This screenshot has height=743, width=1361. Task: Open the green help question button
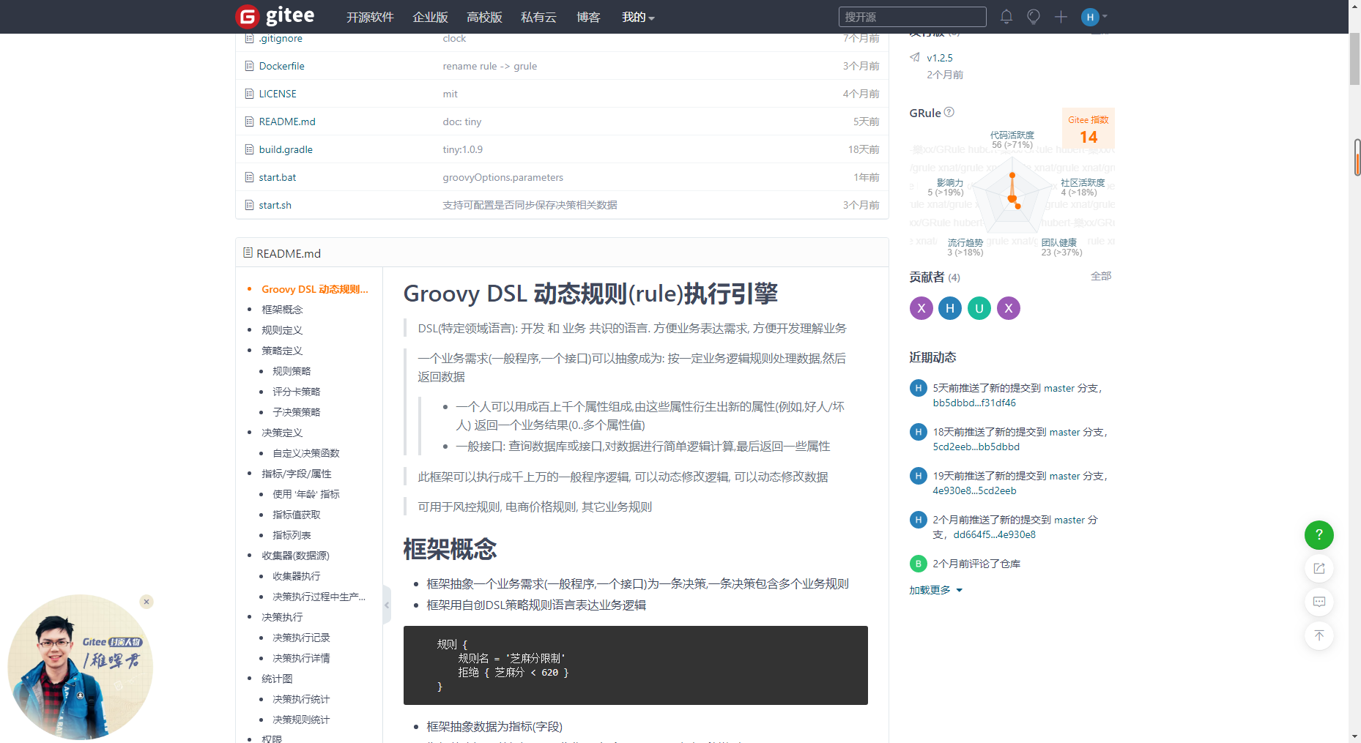(x=1319, y=534)
